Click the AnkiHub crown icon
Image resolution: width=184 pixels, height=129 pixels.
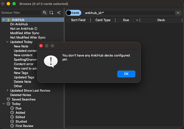pyautogui.click(x=9, y=20)
